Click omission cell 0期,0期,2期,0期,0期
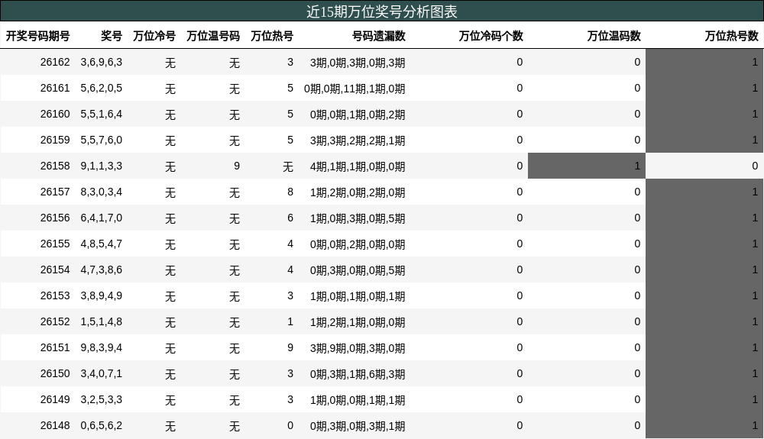 (x=358, y=244)
